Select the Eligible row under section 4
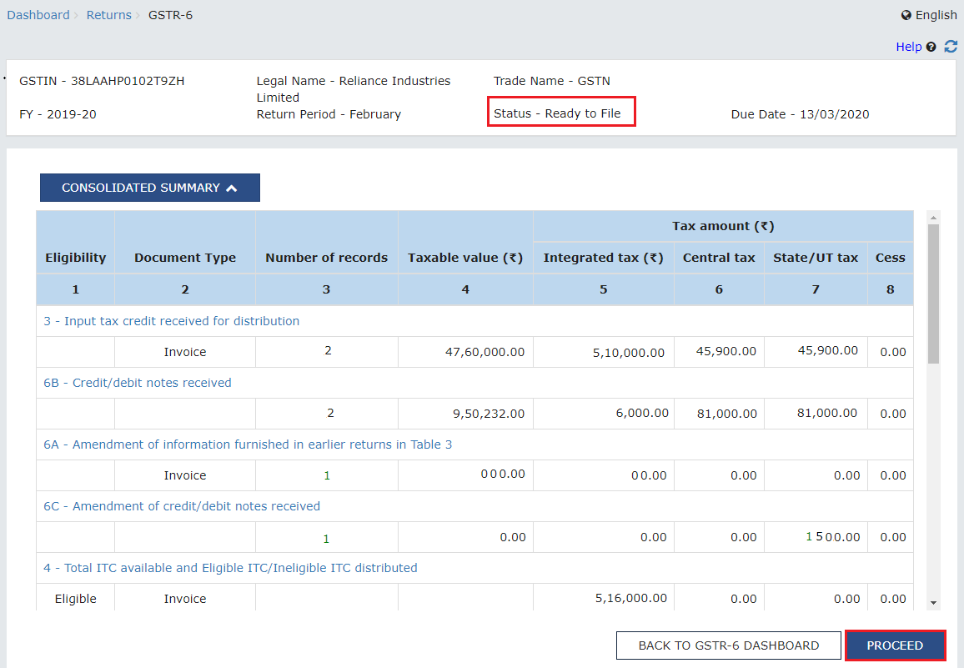The image size is (964, 668). pyautogui.click(x=75, y=598)
